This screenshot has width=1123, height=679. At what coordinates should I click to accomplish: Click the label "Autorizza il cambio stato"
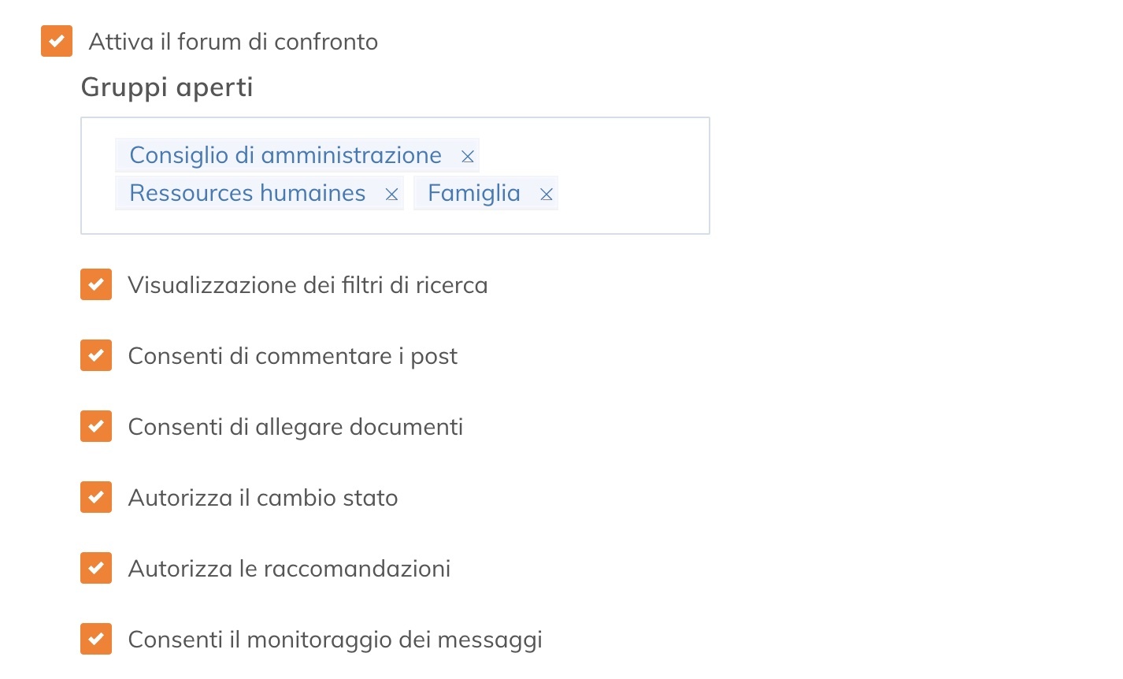(263, 497)
